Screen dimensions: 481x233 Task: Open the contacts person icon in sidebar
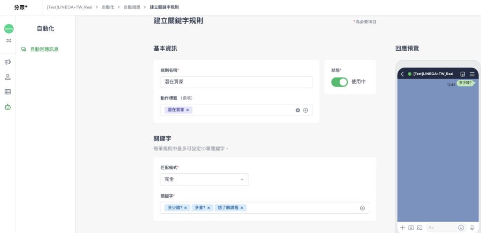click(x=8, y=77)
